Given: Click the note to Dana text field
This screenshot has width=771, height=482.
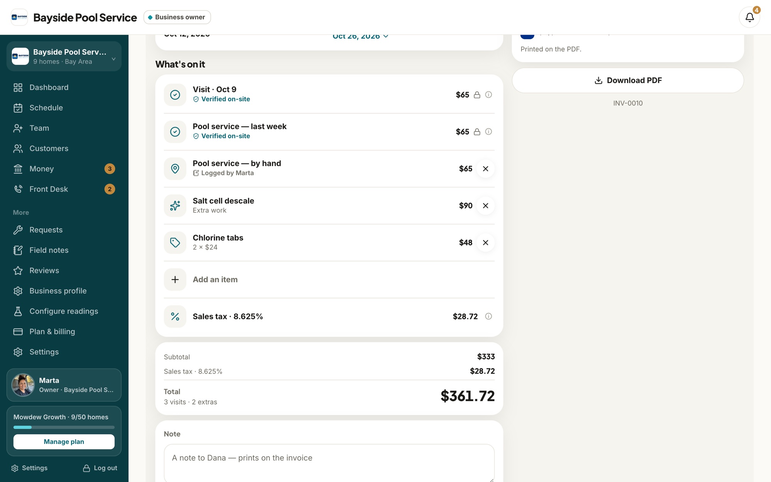Looking at the screenshot, I should (x=329, y=463).
